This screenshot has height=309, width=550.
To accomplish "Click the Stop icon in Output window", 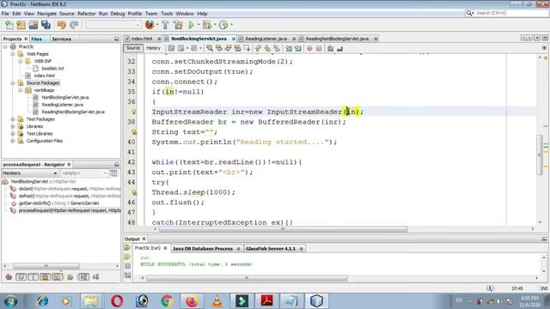I will pos(128,266).
